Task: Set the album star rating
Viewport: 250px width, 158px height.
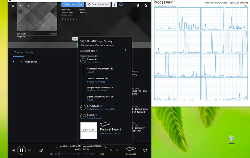Action: click(x=68, y=19)
